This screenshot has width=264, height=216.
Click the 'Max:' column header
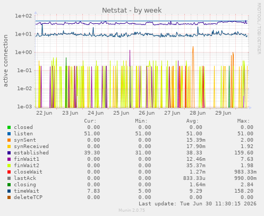(244, 121)
